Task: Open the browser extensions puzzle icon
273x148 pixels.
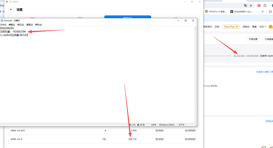Action: pyautogui.click(x=265, y=6)
